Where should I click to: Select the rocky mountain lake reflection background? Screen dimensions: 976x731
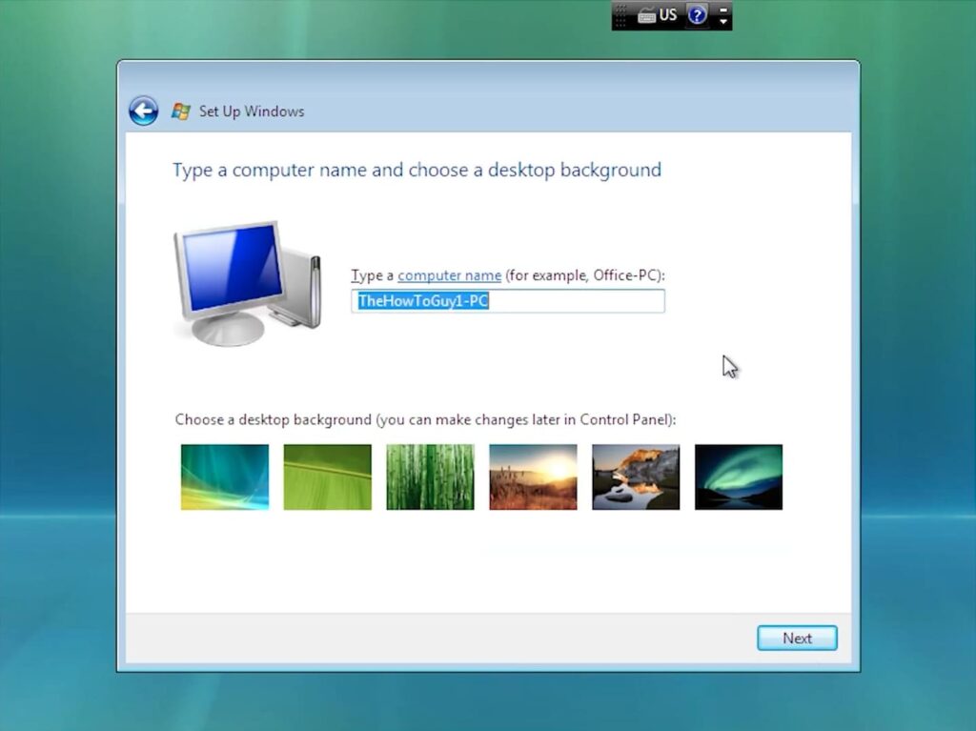pyautogui.click(x=636, y=477)
